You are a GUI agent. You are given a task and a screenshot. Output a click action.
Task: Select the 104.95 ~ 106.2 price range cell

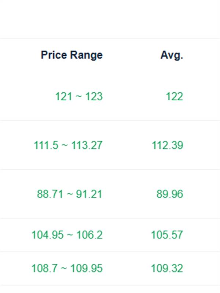[67, 235]
